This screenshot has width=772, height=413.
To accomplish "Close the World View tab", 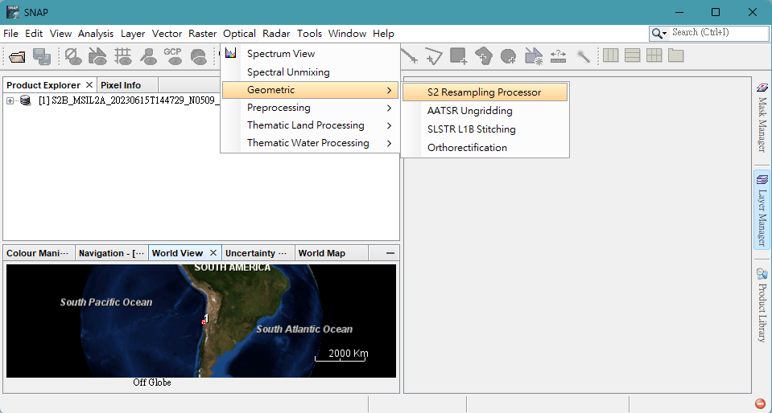I will (213, 253).
